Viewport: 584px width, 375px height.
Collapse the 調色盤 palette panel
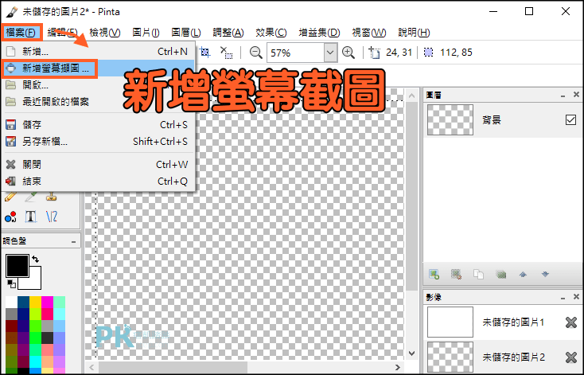coord(73,241)
